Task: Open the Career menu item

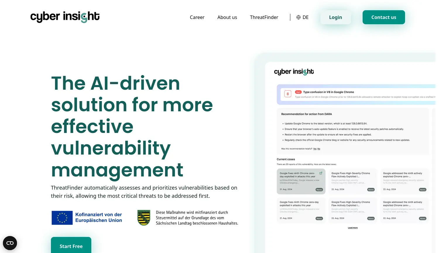Action: (x=197, y=17)
